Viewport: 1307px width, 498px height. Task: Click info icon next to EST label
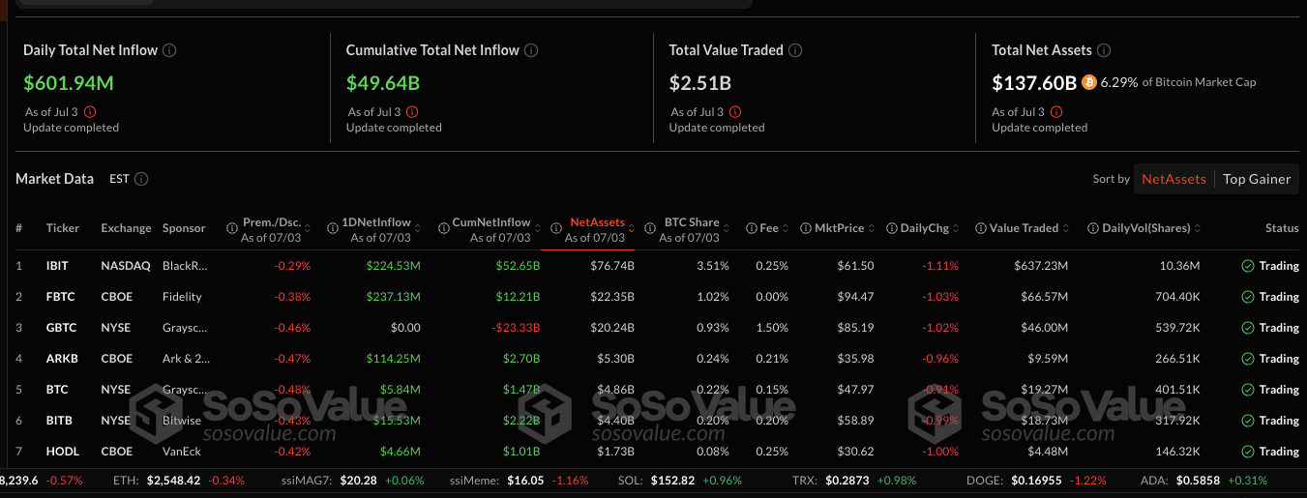click(141, 179)
